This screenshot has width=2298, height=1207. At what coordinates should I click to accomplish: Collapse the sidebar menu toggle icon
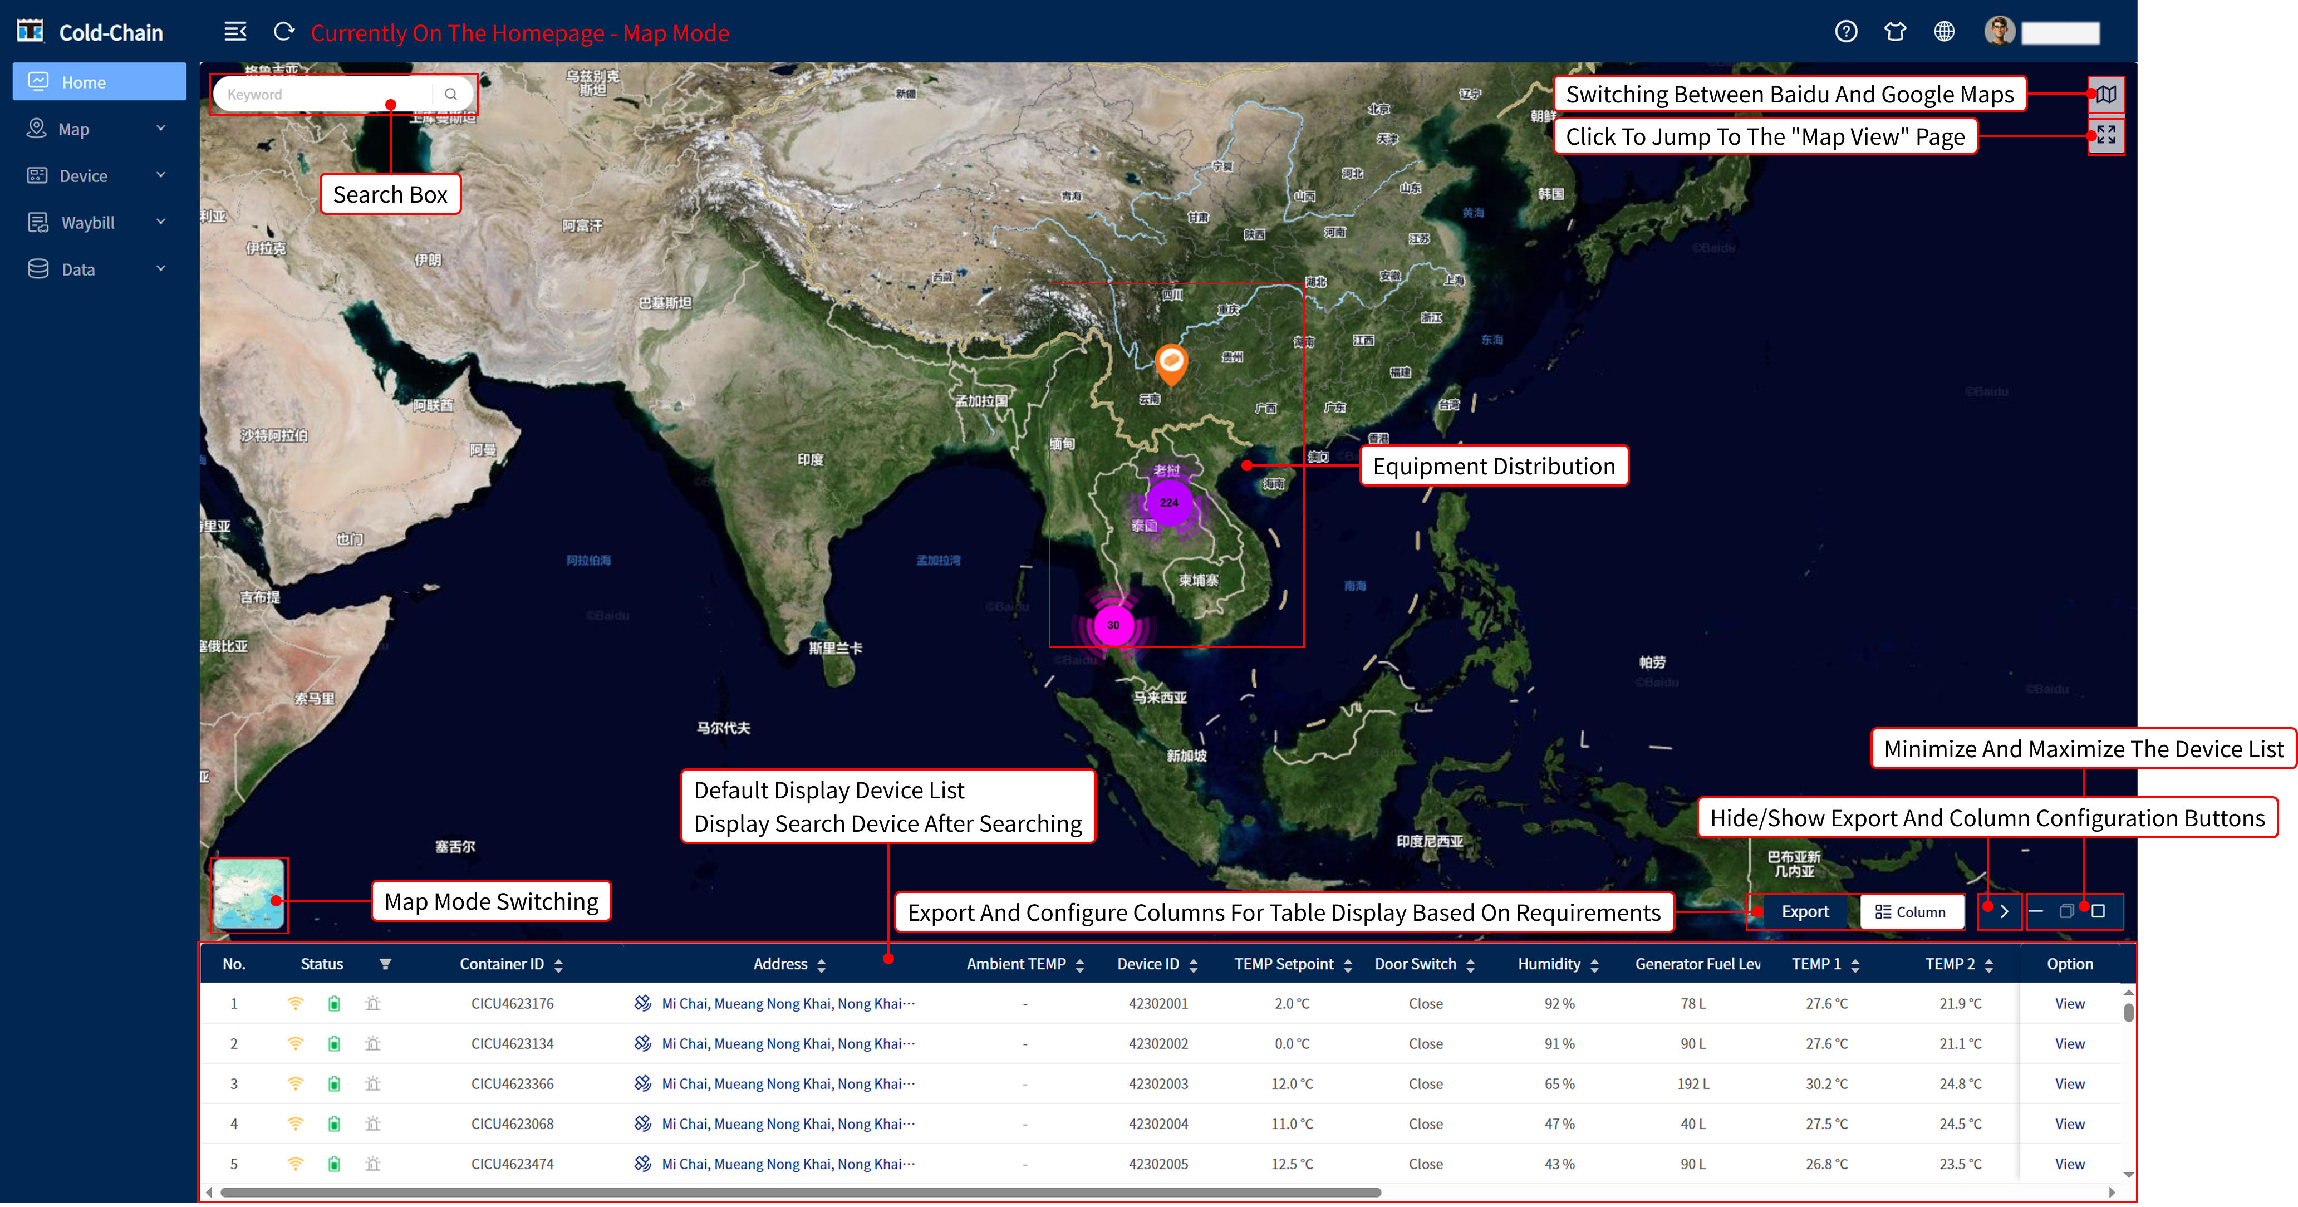pyautogui.click(x=235, y=32)
